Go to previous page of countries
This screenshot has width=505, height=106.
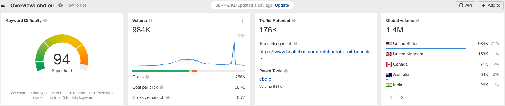click(x=391, y=97)
